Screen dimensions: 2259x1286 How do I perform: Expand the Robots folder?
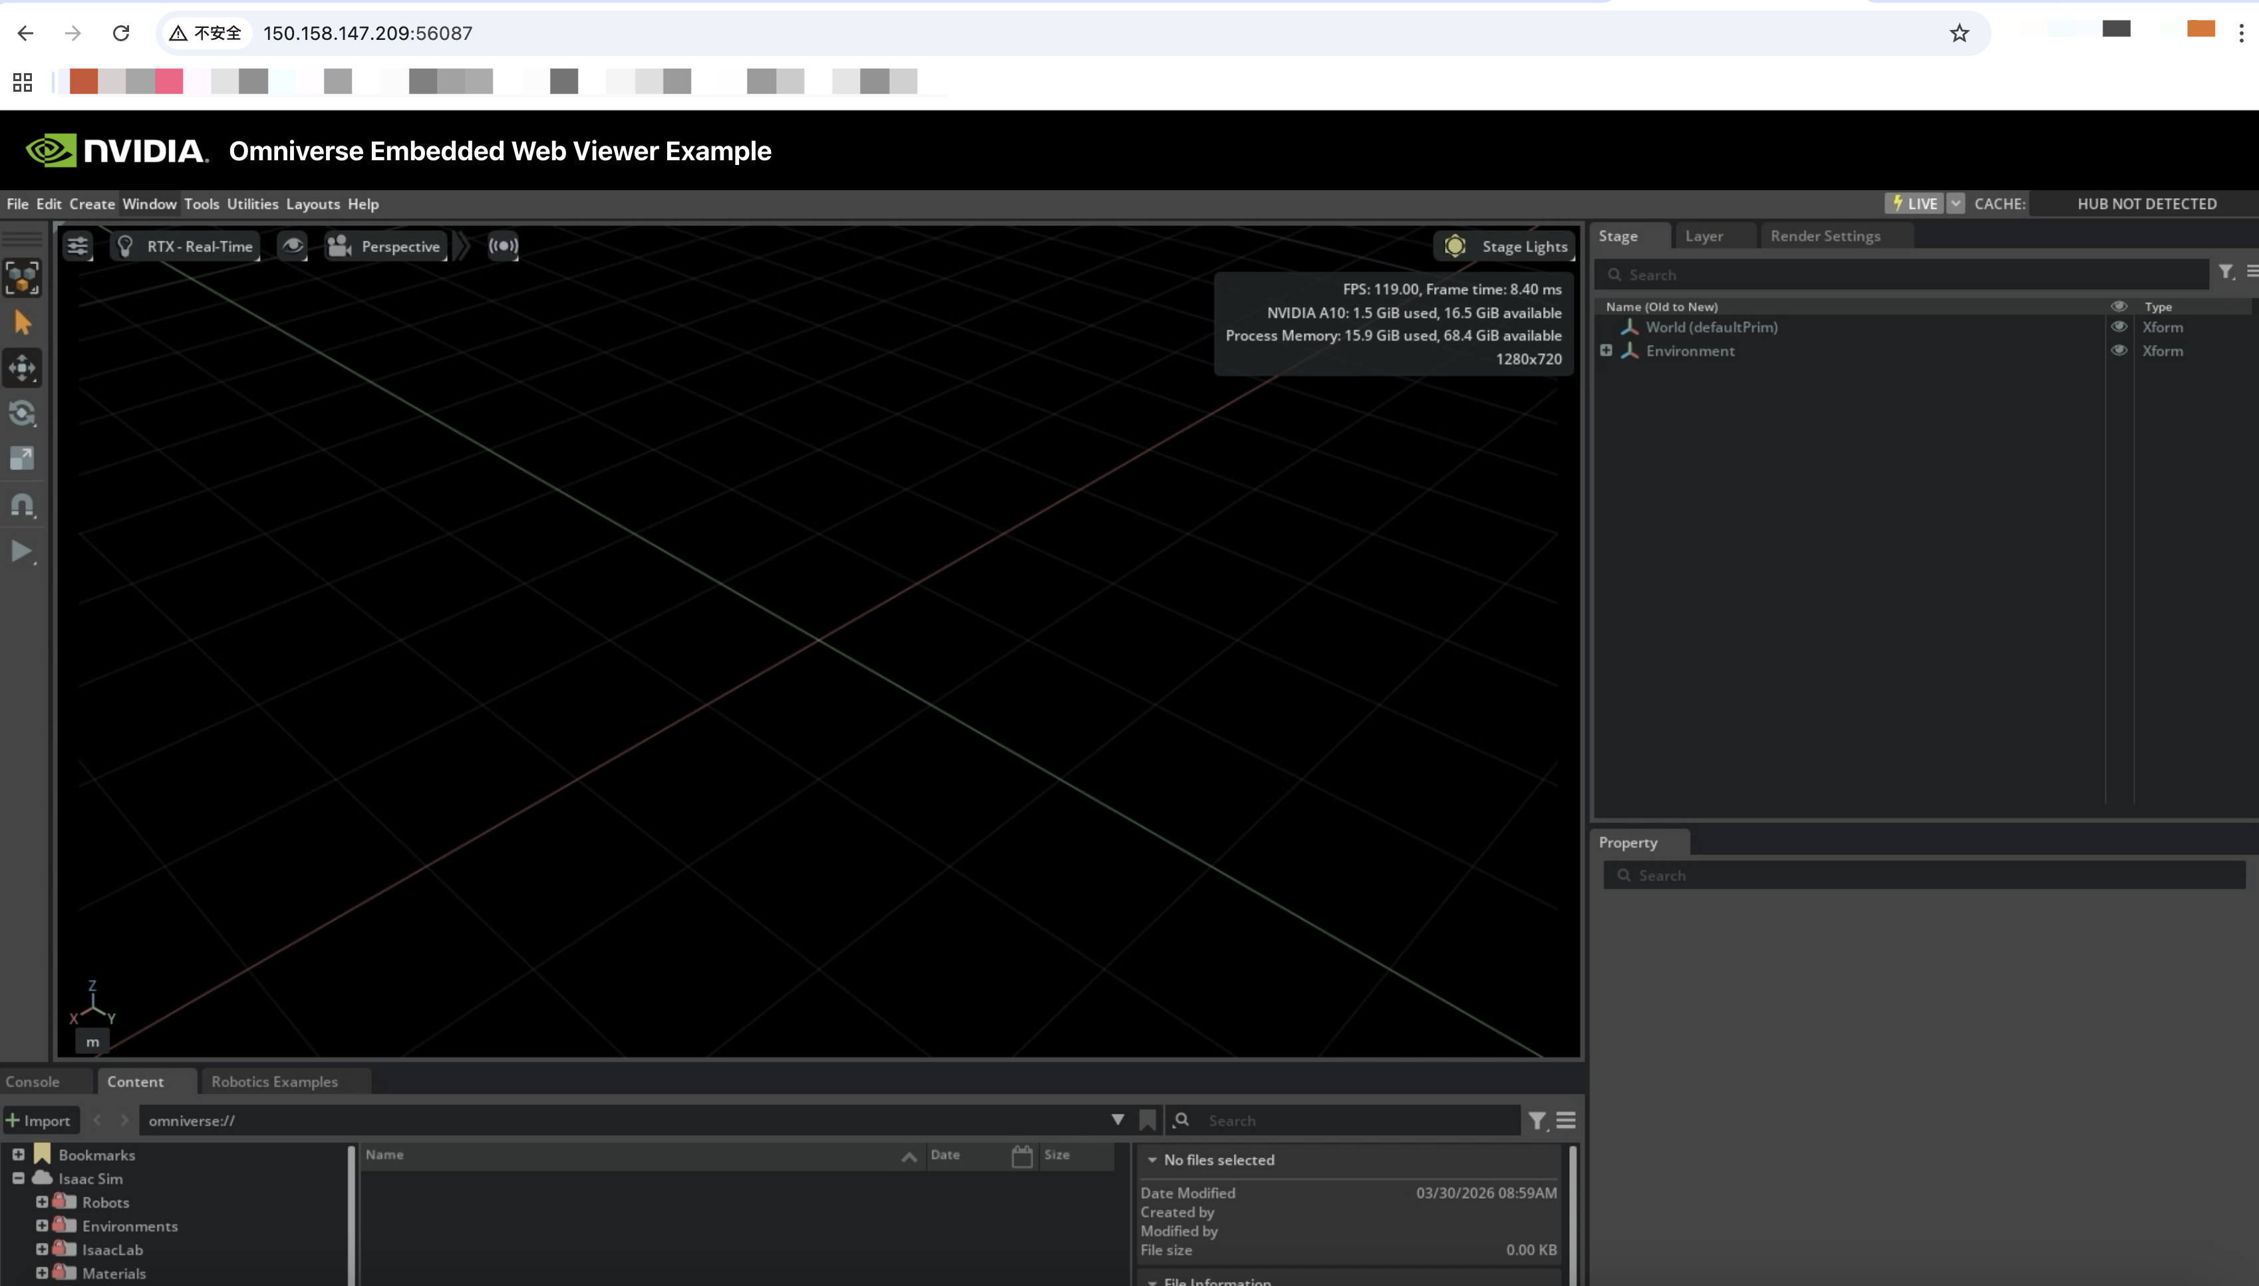[x=41, y=1202]
